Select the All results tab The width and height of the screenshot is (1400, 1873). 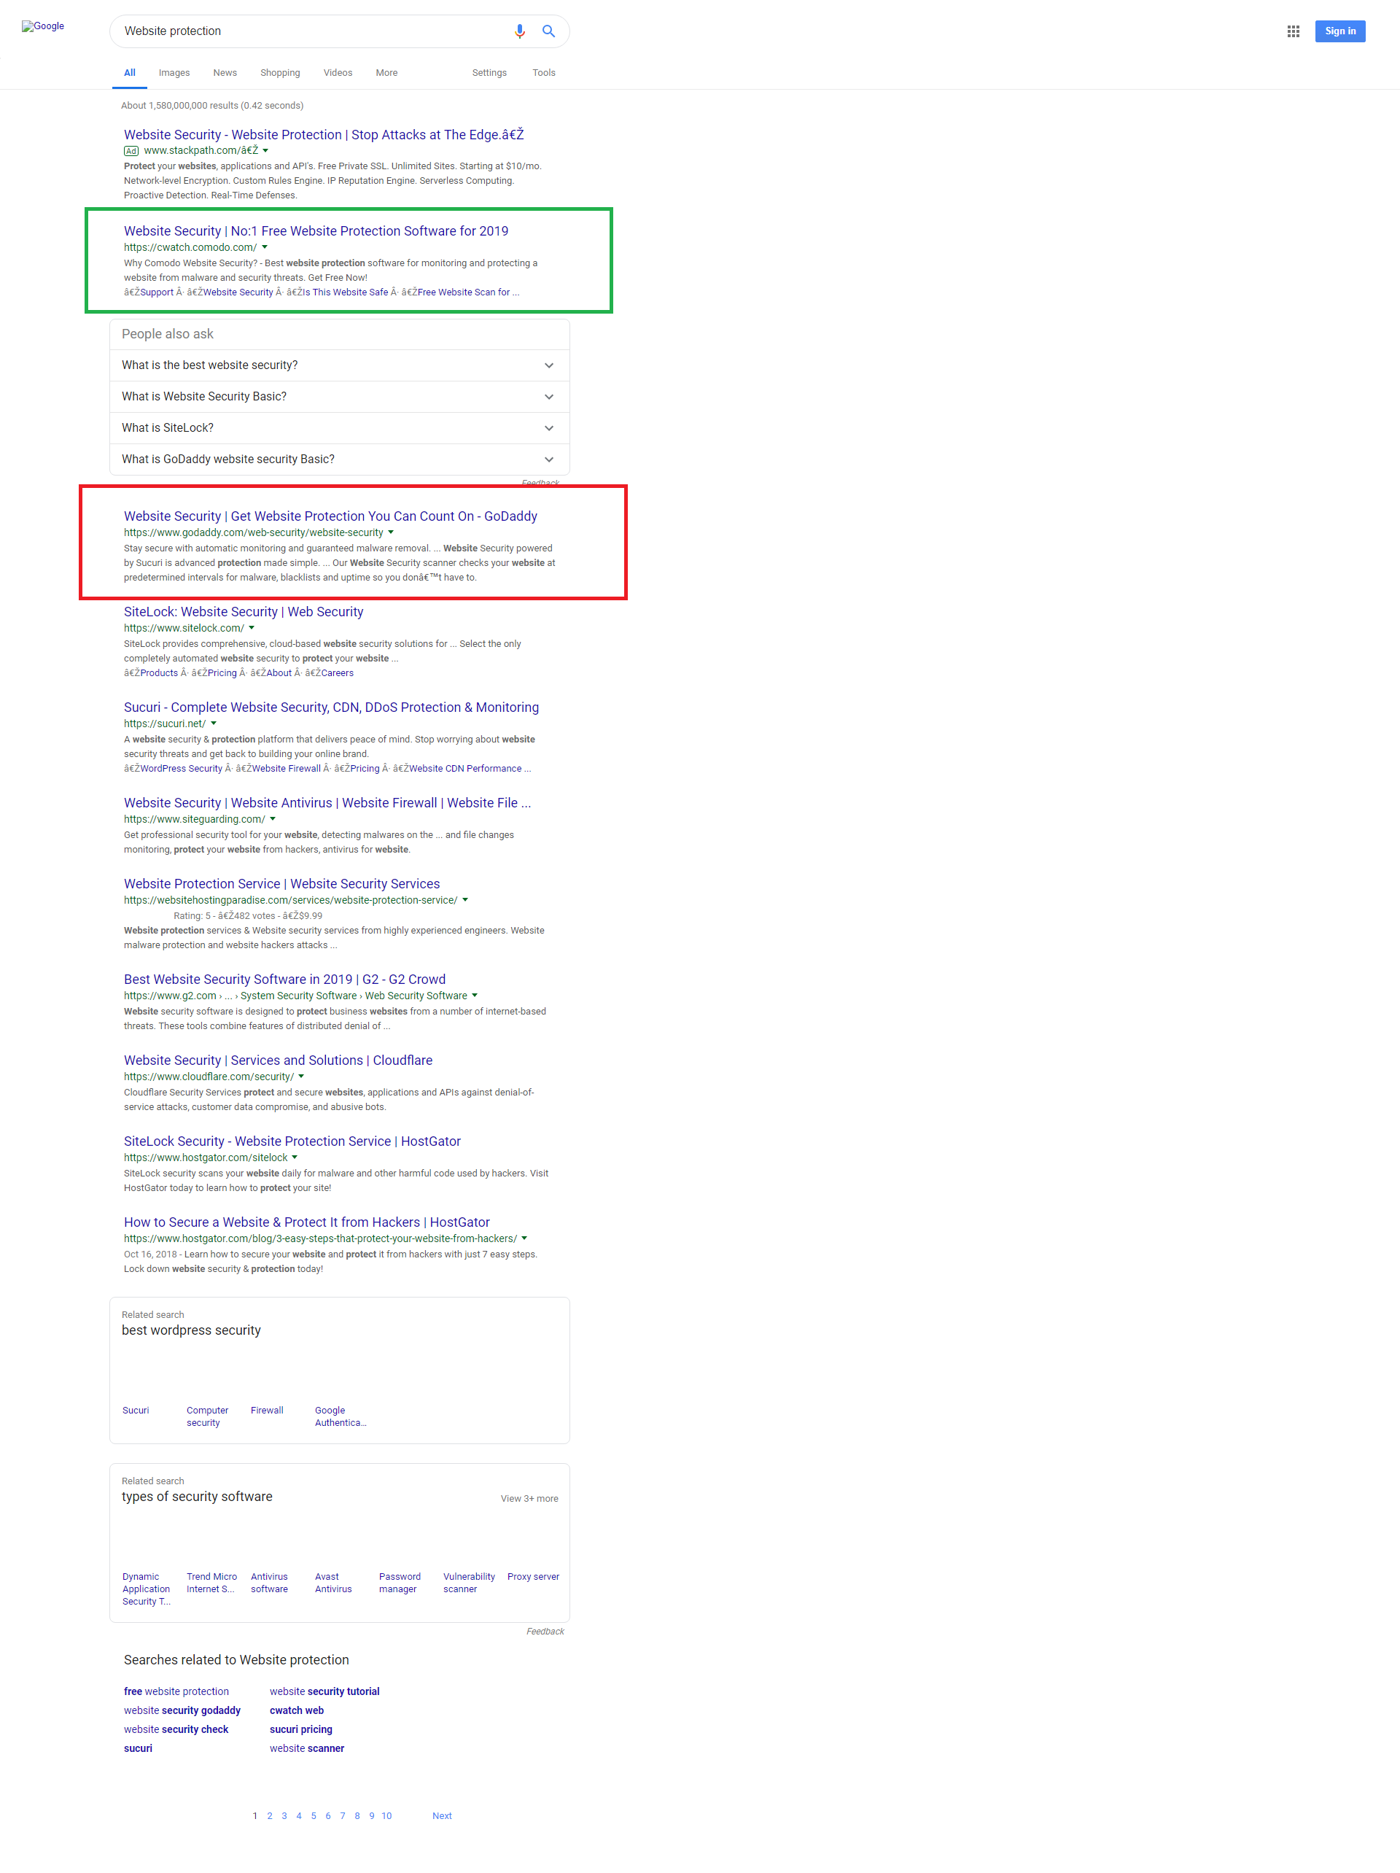click(x=130, y=73)
